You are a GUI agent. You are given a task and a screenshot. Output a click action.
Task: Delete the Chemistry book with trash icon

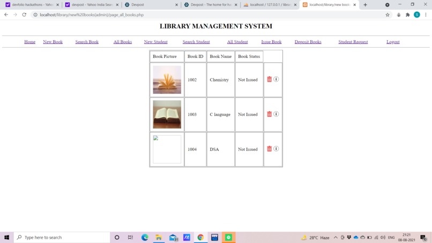coord(269,79)
